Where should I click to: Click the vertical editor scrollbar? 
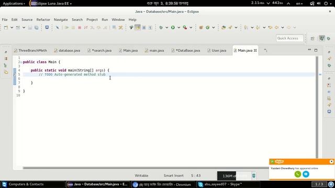[x=317, y=107]
